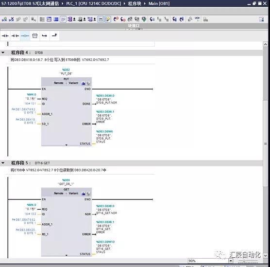
Task: Open diagnostics icon on GET block
Action: coord(88,194)
